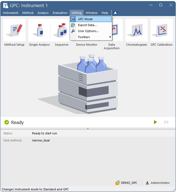Click the instrument stack illustration
The height and width of the screenshot is (192, 176).
click(x=88, y=84)
